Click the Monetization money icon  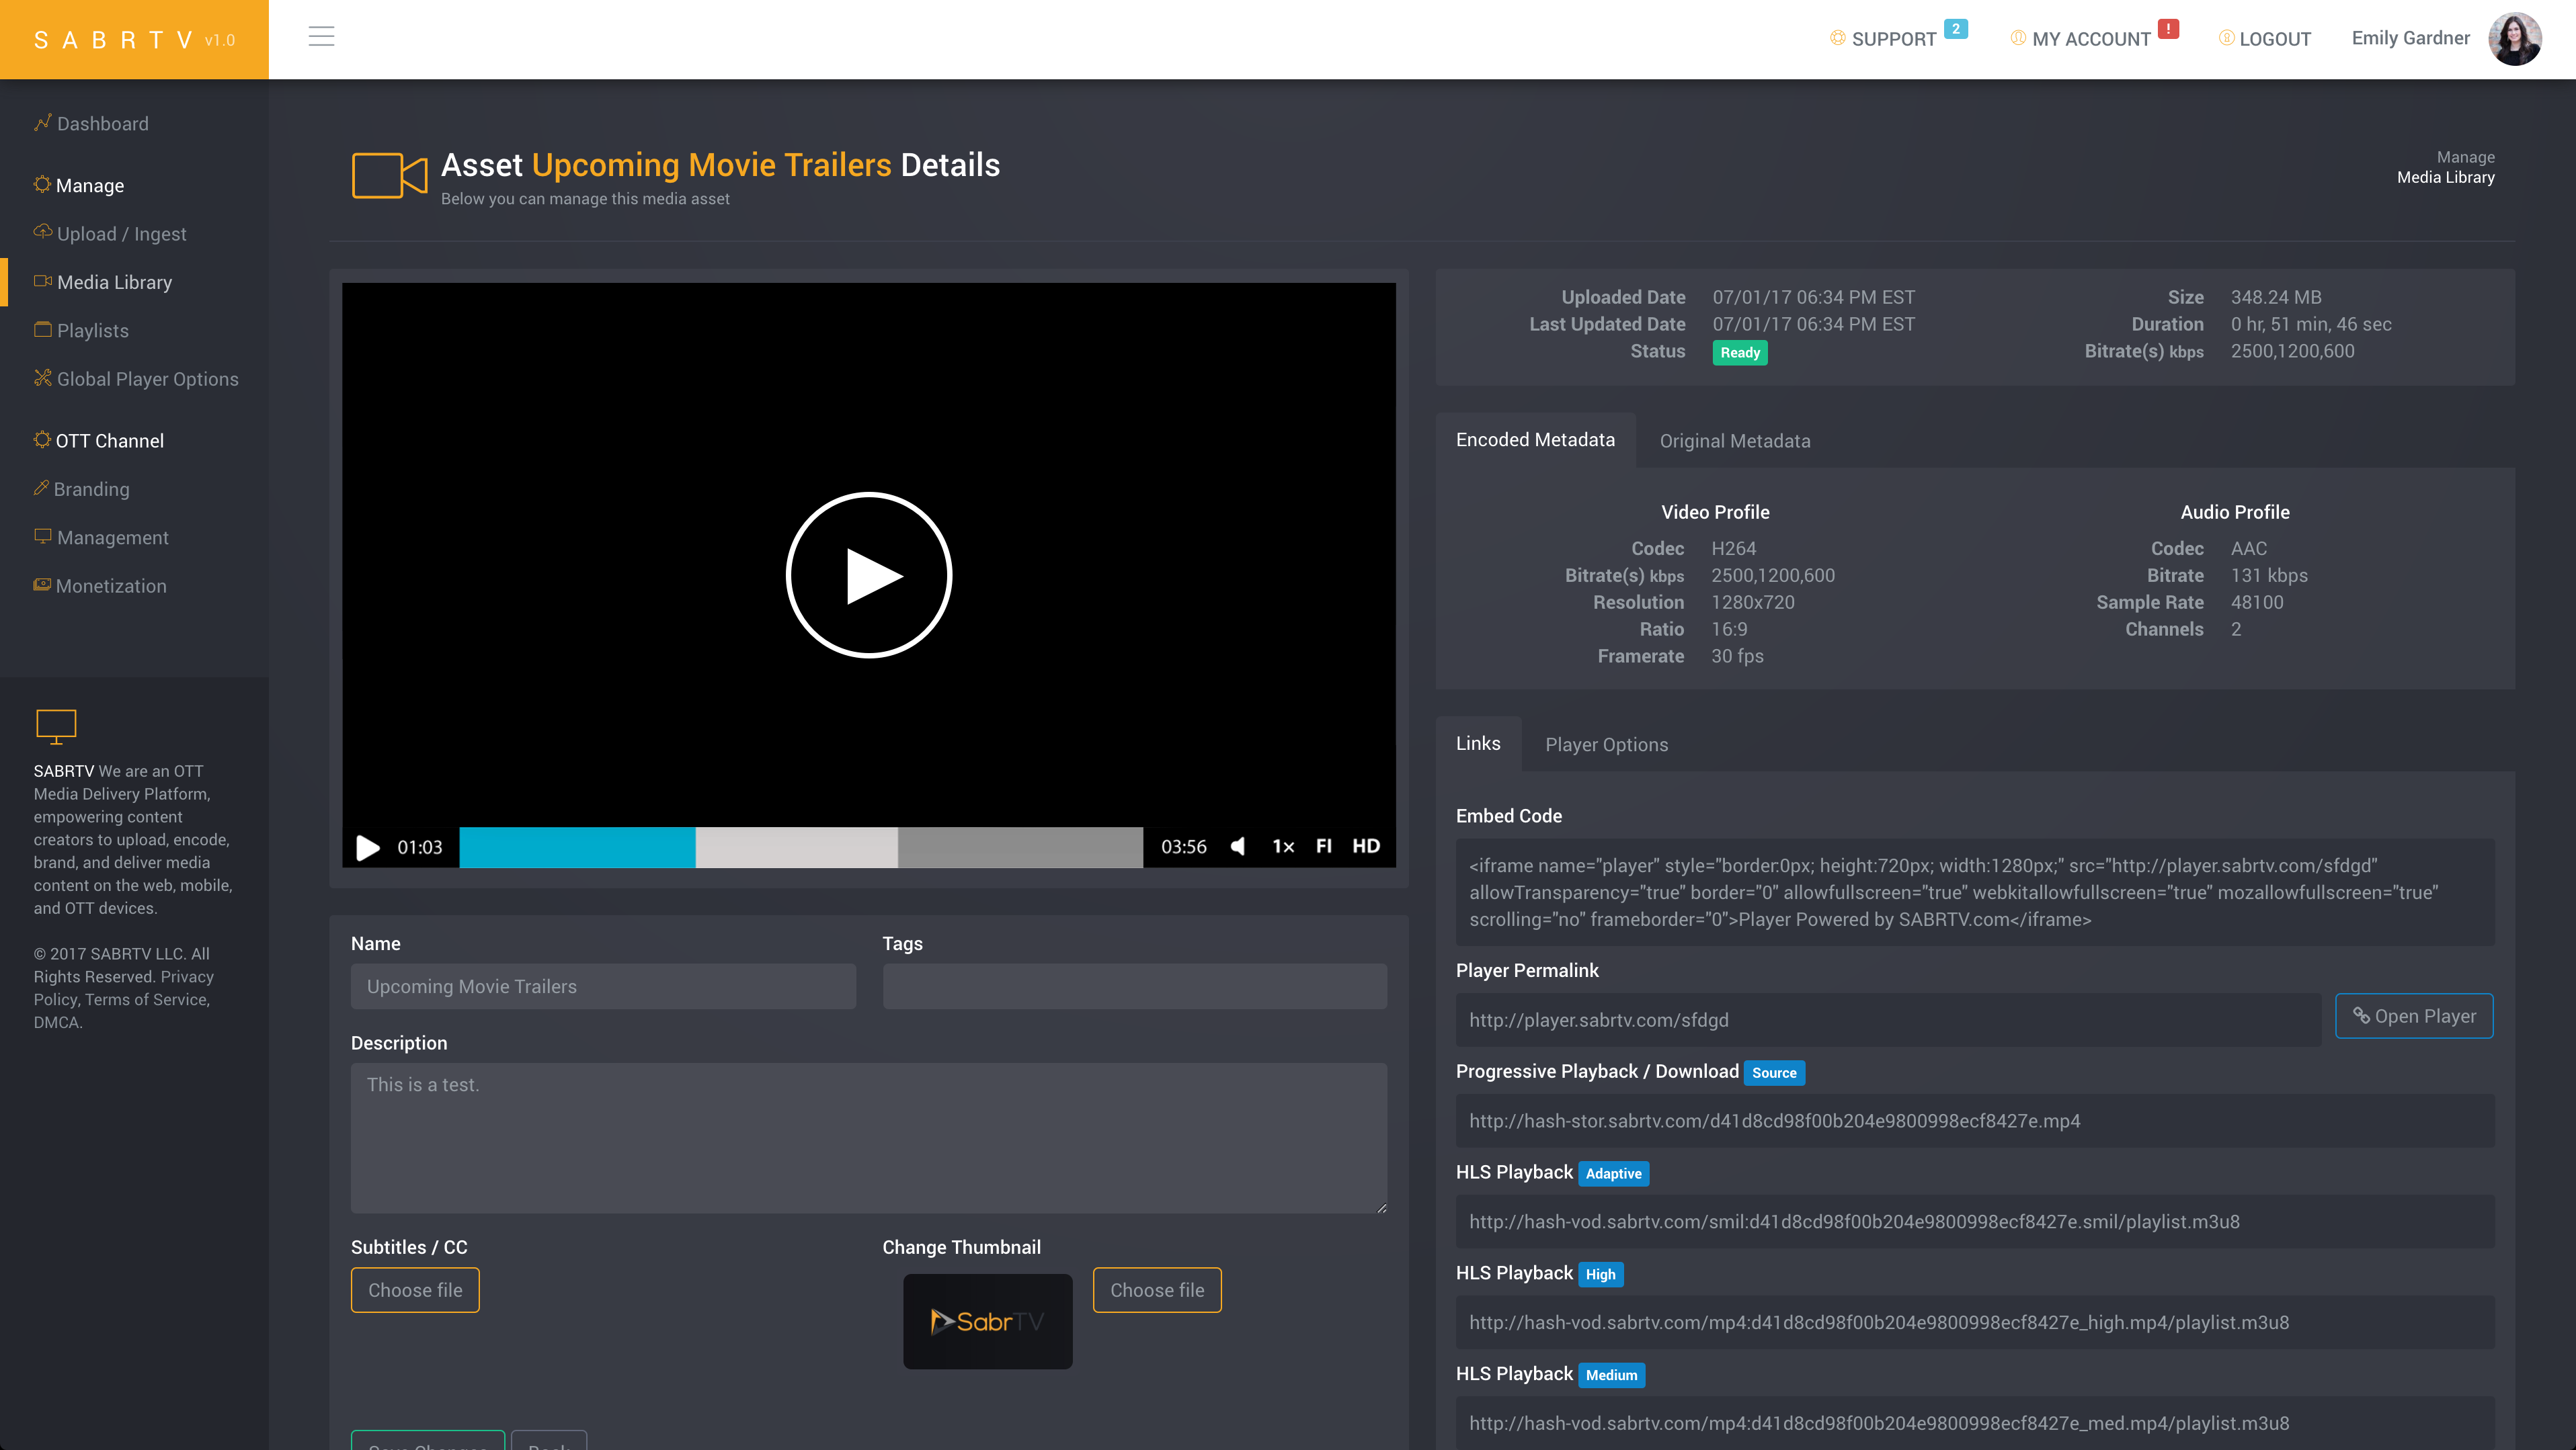coord(42,585)
